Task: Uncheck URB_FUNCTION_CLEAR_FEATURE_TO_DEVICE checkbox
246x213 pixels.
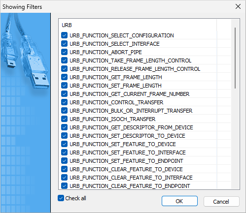Action: tap(64, 169)
